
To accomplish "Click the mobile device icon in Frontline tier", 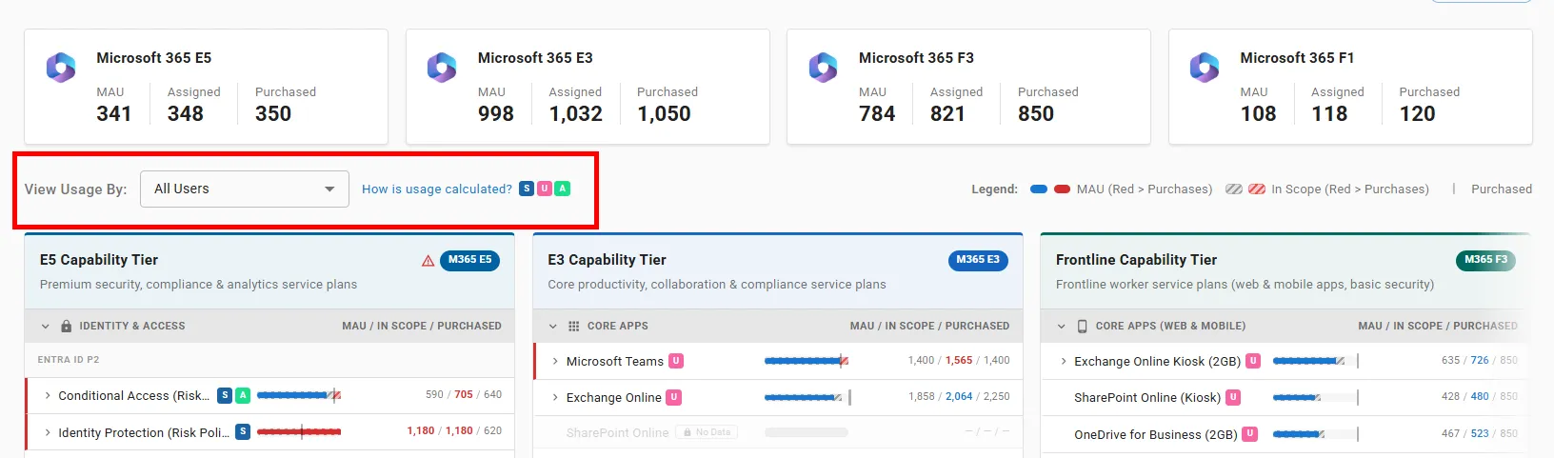I will [1082, 326].
